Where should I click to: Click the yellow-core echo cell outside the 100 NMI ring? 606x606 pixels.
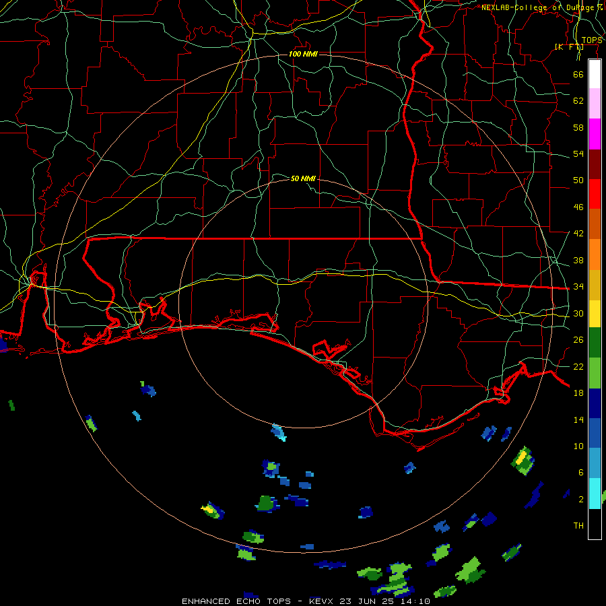pos(523,461)
